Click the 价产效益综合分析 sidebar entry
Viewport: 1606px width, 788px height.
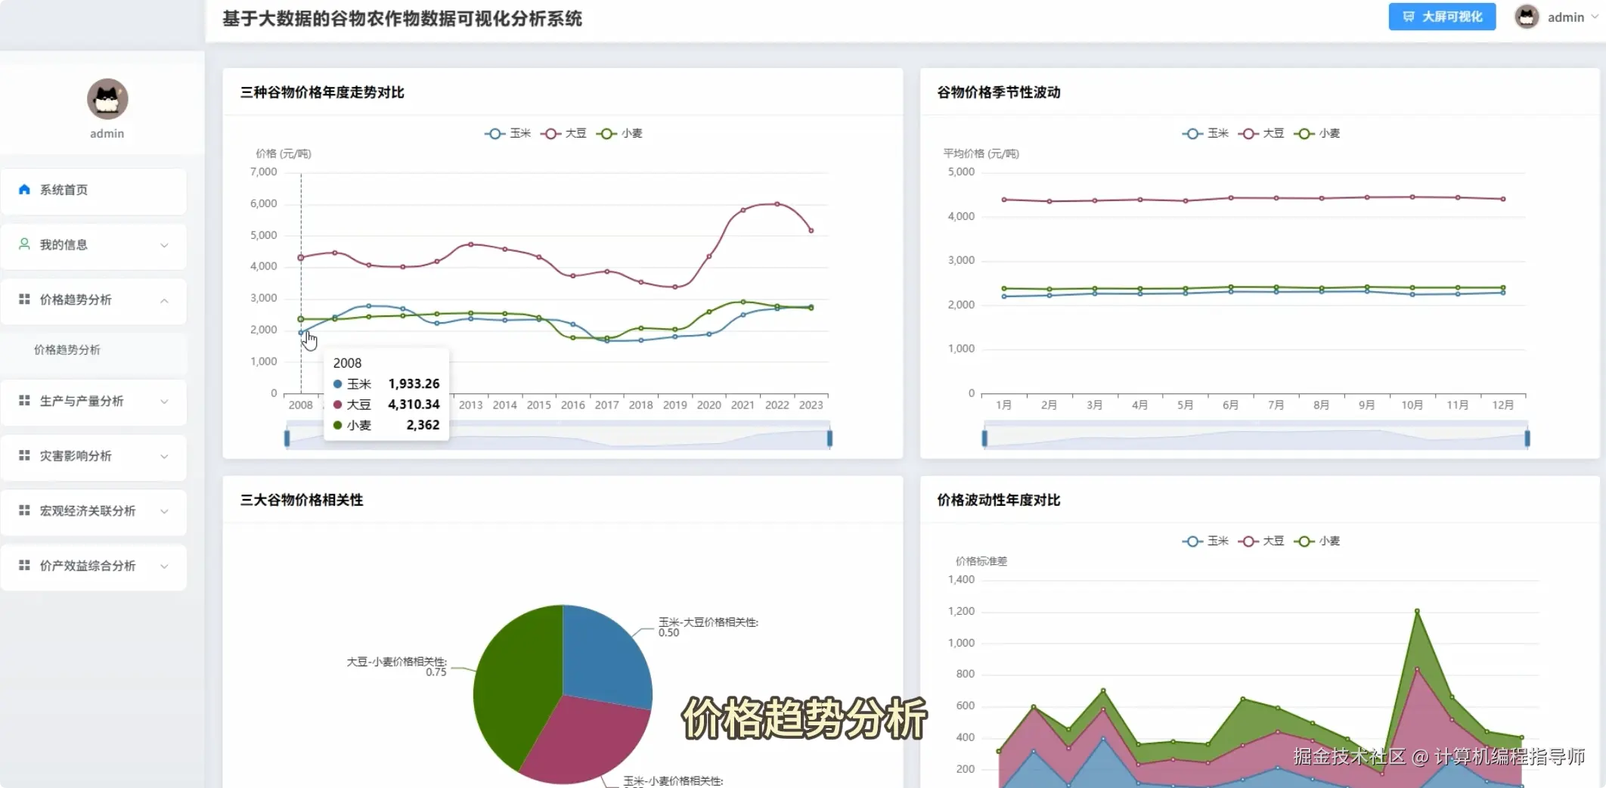pos(87,565)
